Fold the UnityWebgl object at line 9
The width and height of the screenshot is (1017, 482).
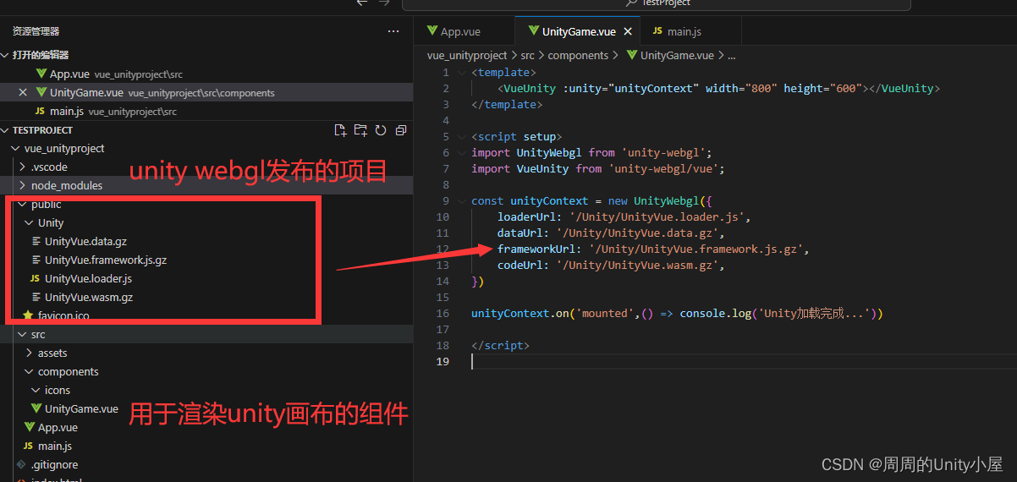[461, 201]
